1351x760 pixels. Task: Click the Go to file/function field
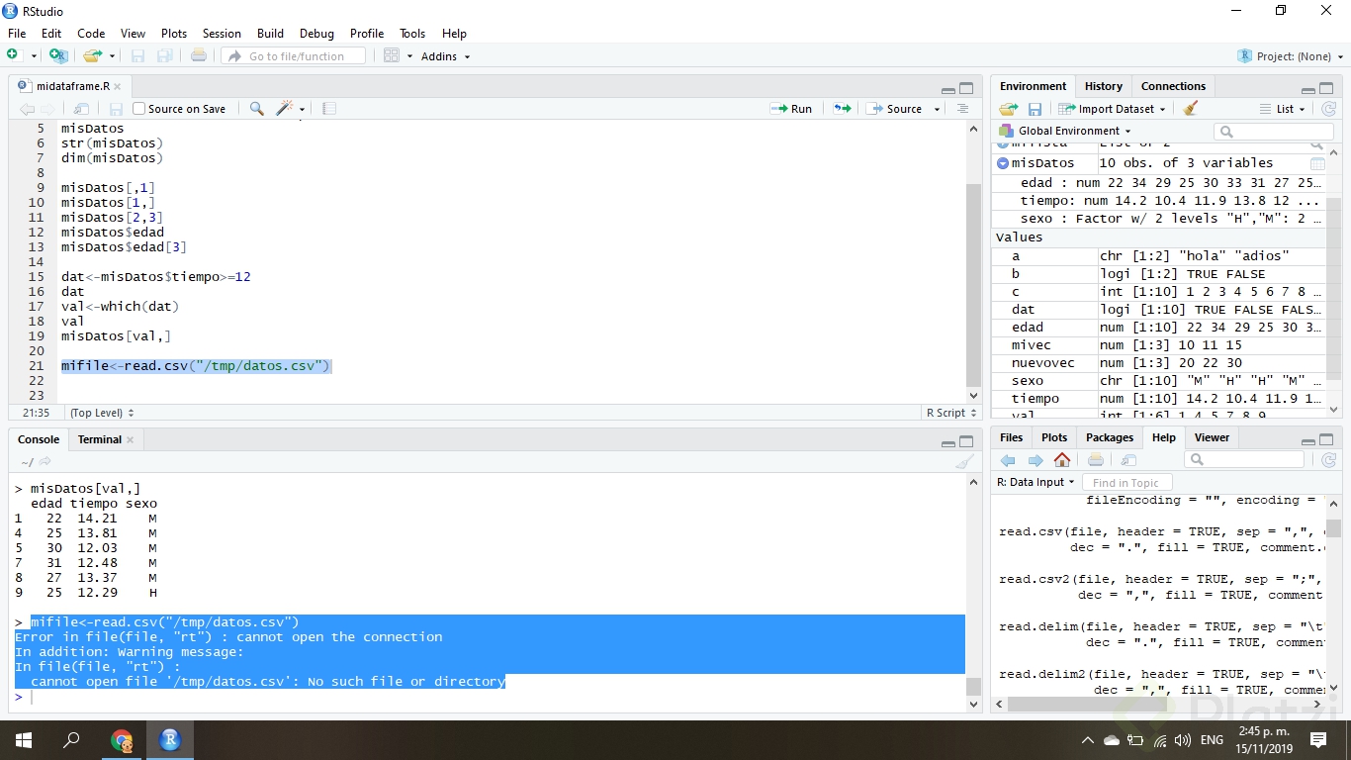294,56
